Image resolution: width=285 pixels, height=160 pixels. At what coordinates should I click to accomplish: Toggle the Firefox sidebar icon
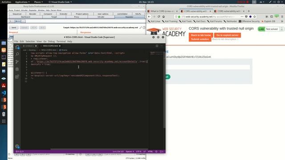point(272,16)
